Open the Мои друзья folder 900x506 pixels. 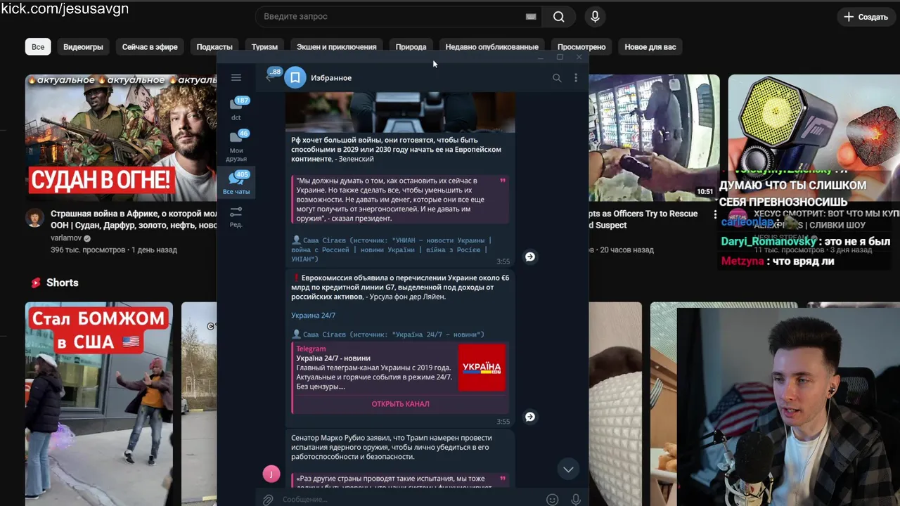point(236,145)
